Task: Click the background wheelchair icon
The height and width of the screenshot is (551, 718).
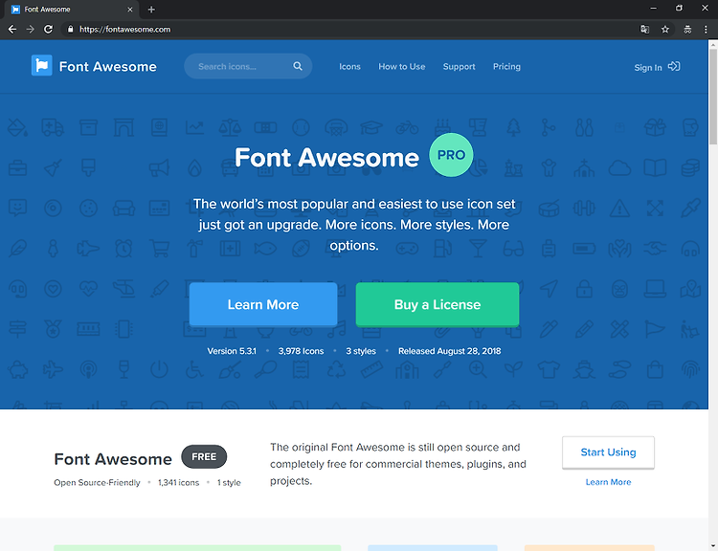Action: (x=194, y=369)
